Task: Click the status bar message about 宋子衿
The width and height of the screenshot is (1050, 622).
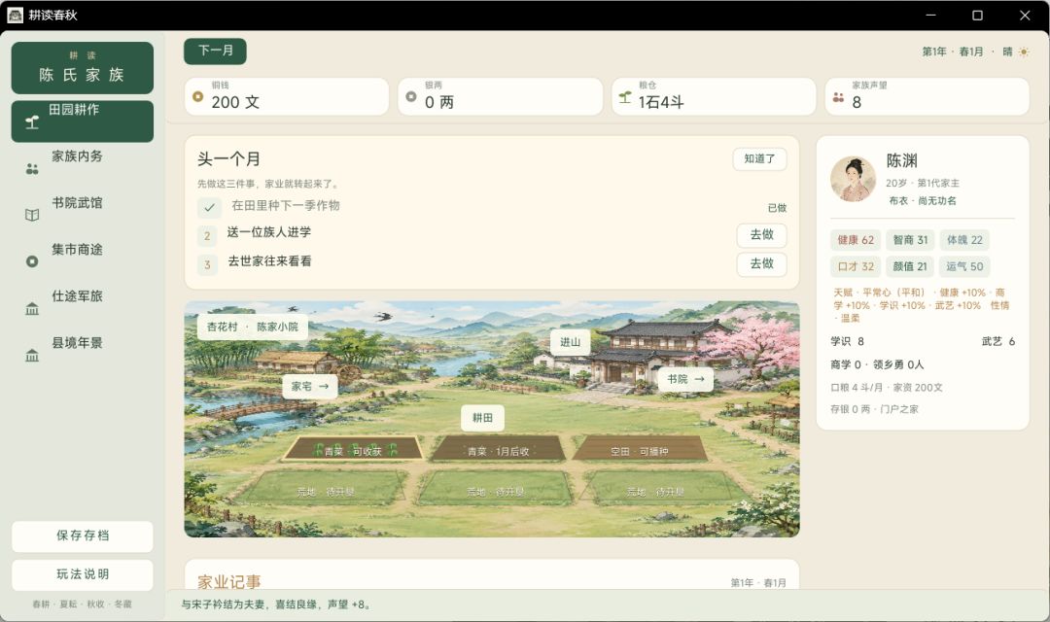Action: click(x=275, y=605)
